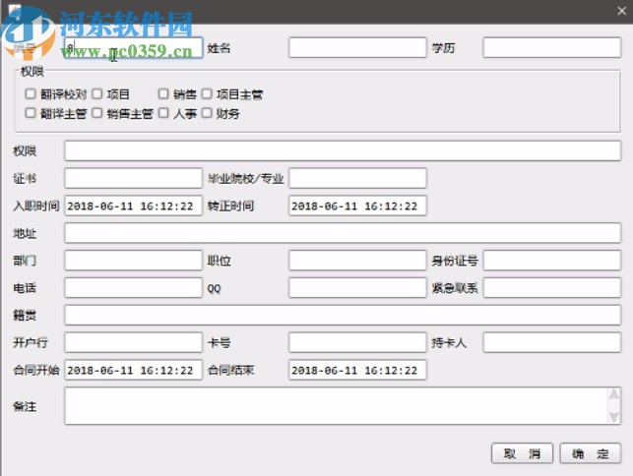Check the 翻译校对 permission checkbox

[x=31, y=94]
